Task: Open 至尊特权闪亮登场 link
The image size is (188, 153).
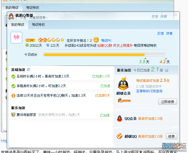Action: [x=149, y=91]
